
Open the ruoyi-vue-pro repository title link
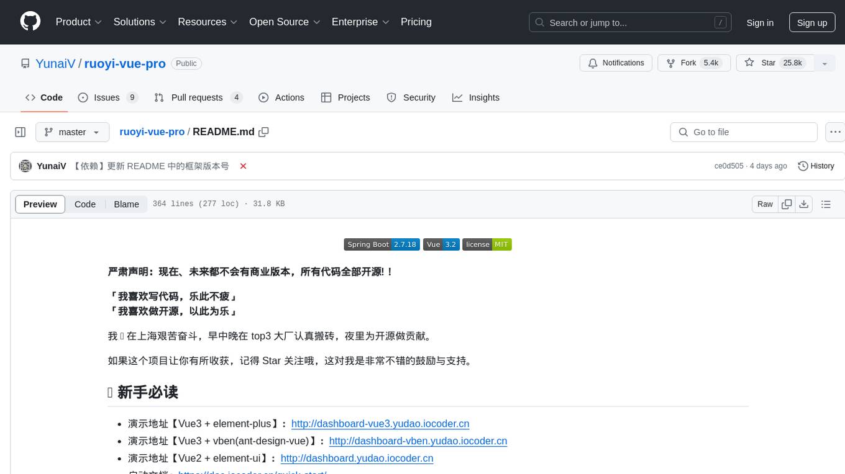click(x=125, y=63)
